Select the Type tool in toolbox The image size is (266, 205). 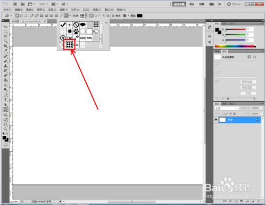click(x=5, y=100)
